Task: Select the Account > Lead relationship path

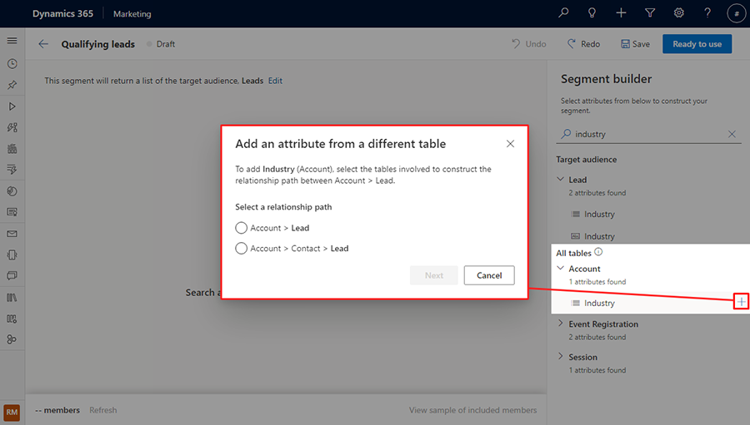Action: 242,228
